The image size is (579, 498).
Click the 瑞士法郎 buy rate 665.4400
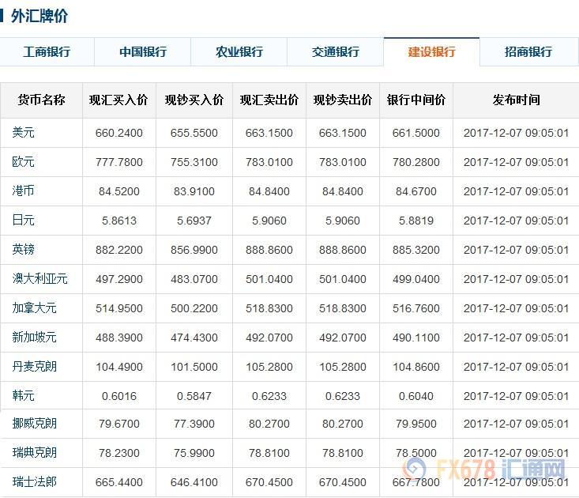119,482
